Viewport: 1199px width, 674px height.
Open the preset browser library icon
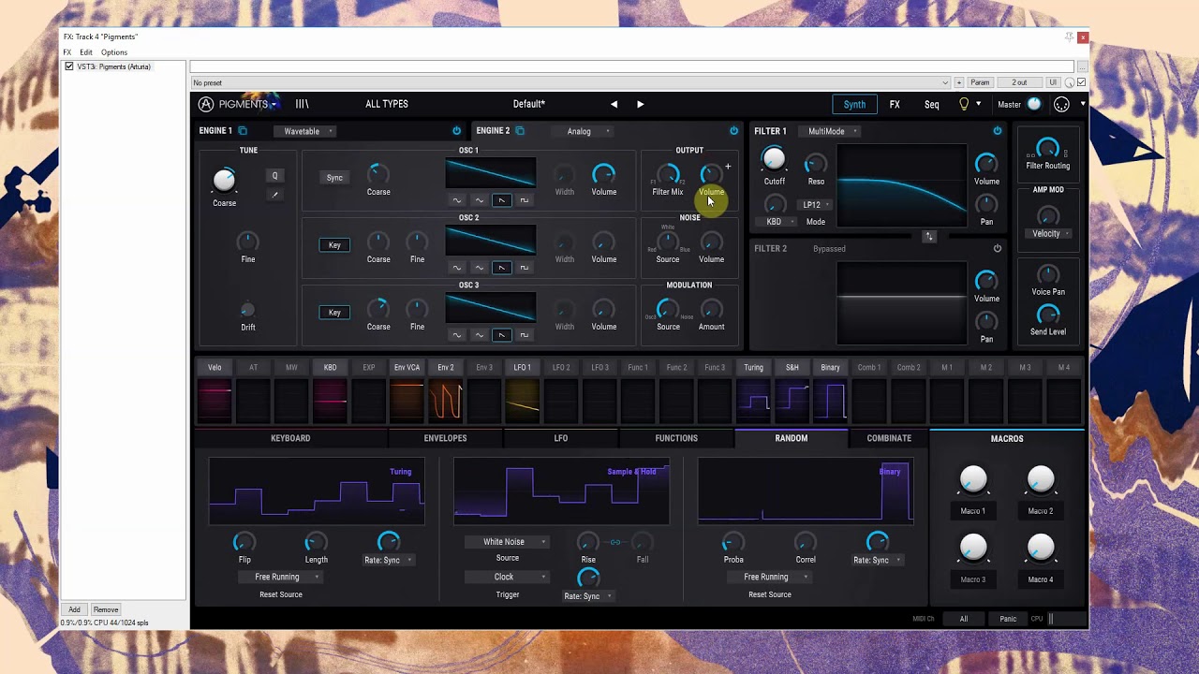pyautogui.click(x=302, y=104)
